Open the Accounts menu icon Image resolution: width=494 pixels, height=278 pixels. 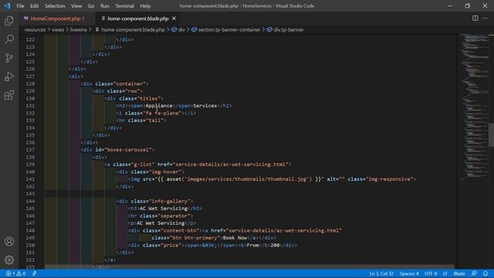coord(9,242)
